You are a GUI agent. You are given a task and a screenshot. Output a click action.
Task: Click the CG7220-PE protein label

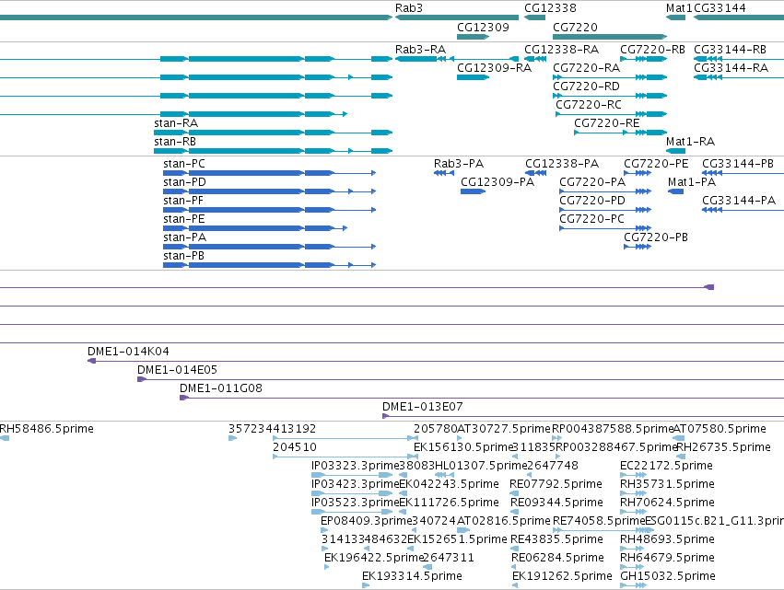click(x=656, y=164)
